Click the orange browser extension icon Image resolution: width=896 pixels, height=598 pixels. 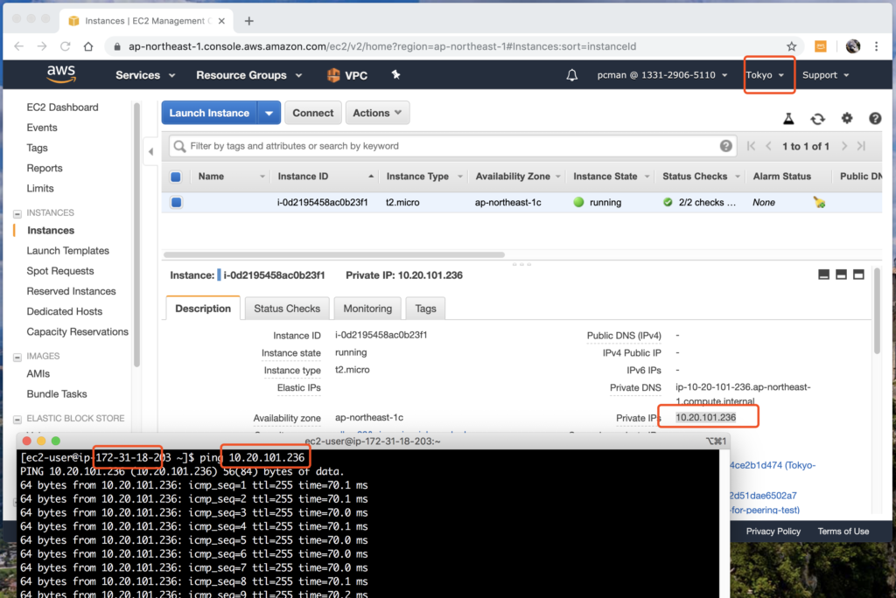pos(821,46)
